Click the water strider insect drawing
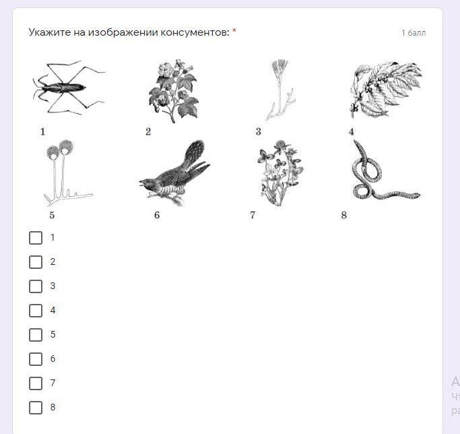460x434 pixels. point(69,88)
